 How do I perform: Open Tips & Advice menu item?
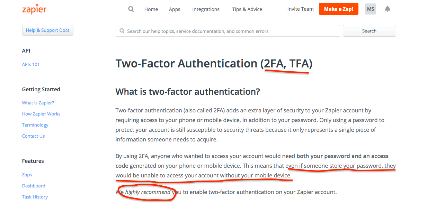(247, 9)
